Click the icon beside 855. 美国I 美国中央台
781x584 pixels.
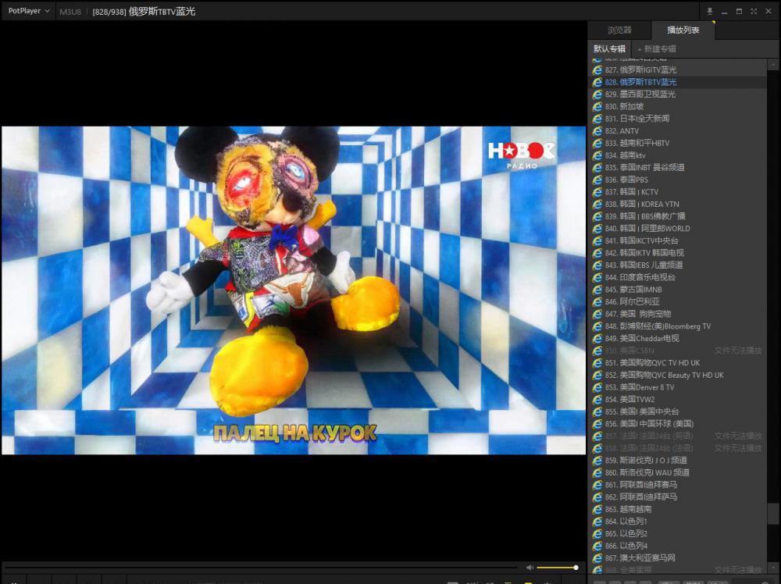click(597, 411)
